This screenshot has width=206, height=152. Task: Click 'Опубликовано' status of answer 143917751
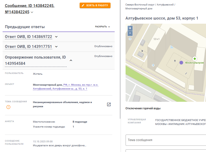103,46
